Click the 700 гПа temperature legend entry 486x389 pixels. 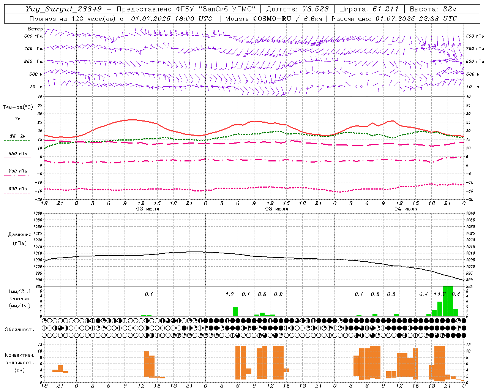pos(18,171)
